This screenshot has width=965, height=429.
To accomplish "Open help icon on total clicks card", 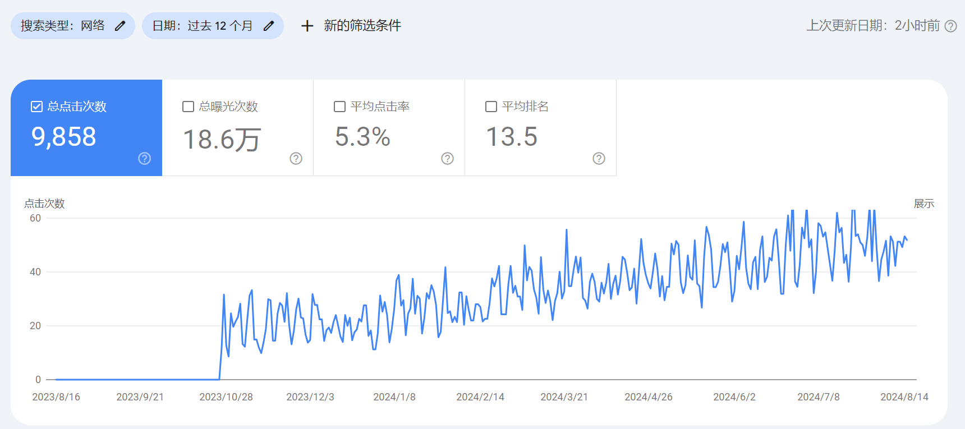I will [145, 159].
